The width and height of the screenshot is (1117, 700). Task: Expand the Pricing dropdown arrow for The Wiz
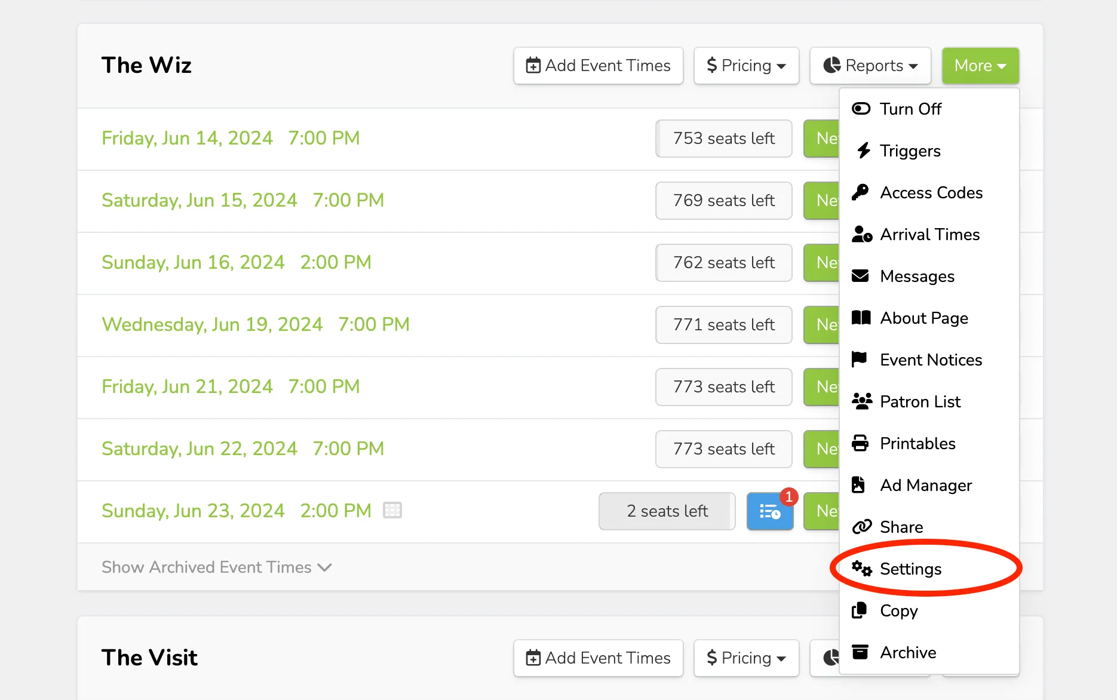pyautogui.click(x=781, y=66)
